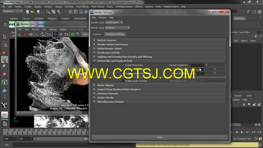Click the single perspective layout icon

[x=5, y=115]
